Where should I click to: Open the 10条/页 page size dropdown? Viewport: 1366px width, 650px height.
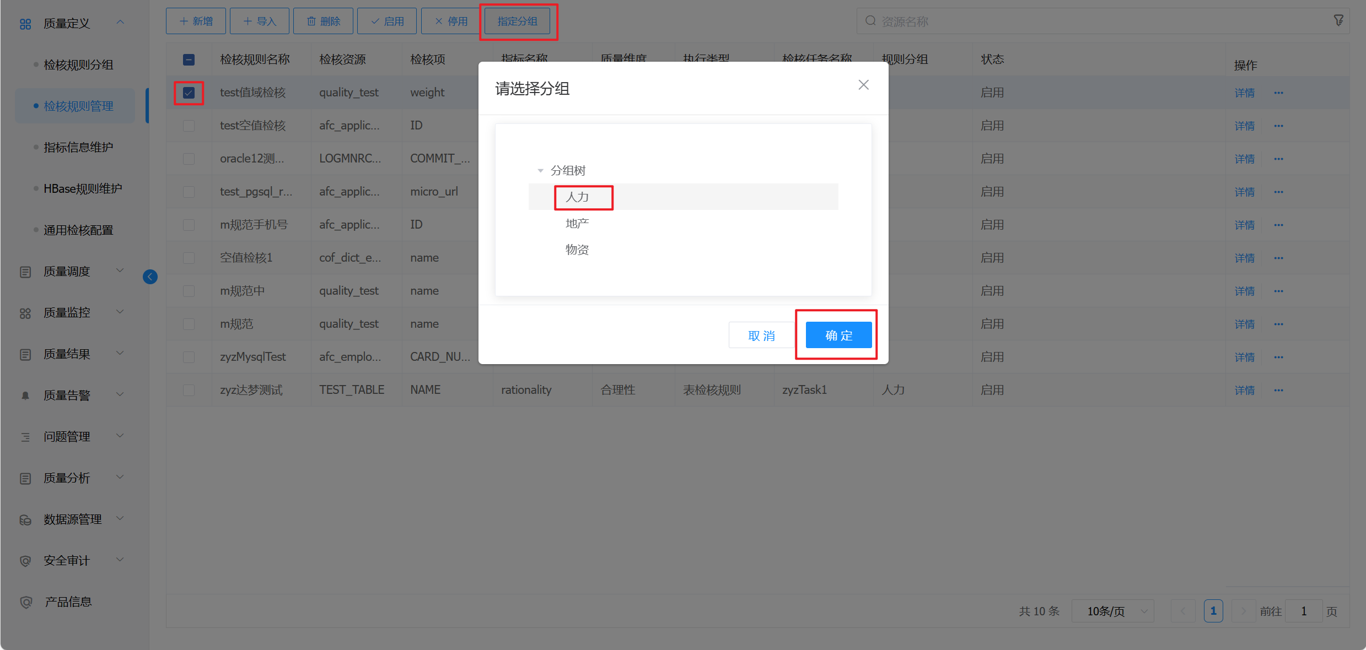pyautogui.click(x=1112, y=611)
